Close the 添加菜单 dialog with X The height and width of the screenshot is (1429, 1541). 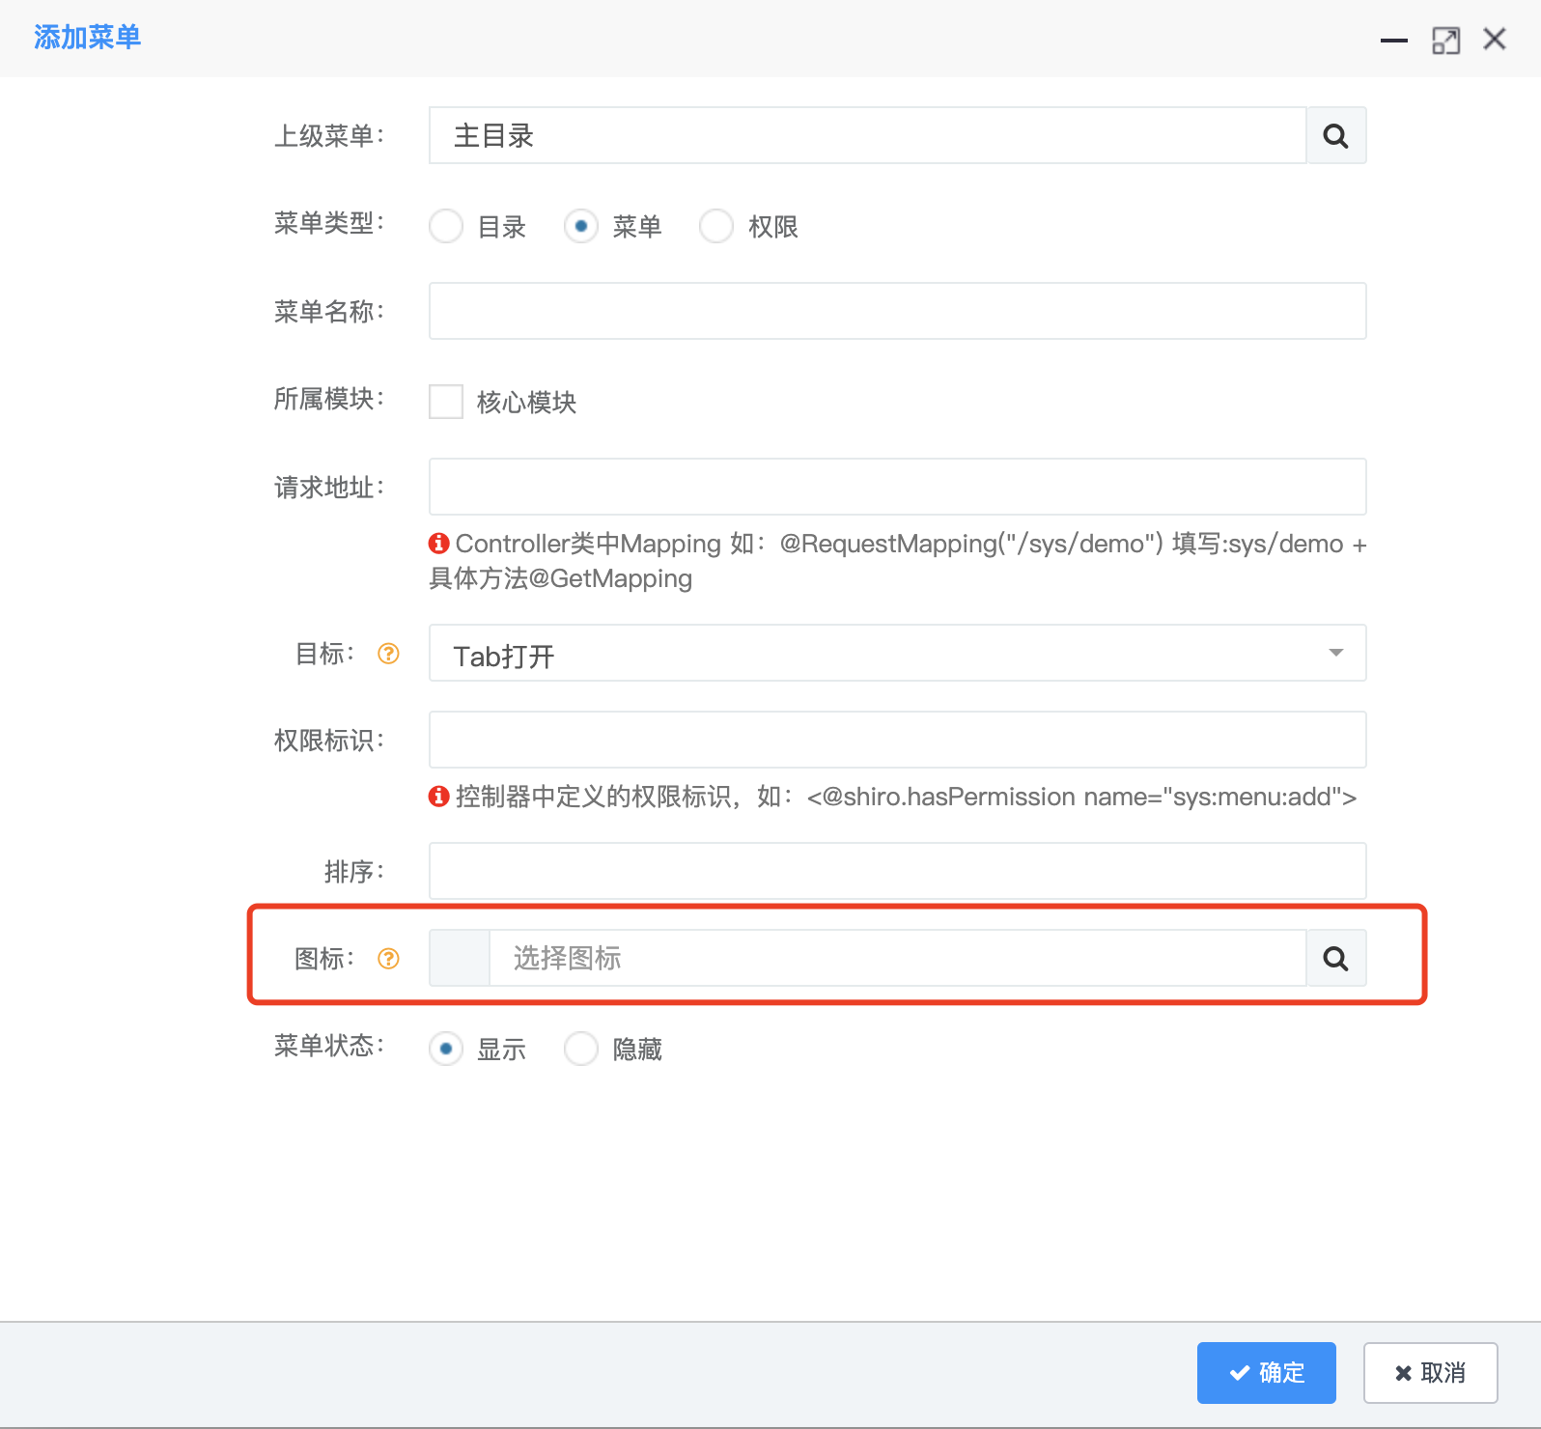coord(1495,40)
